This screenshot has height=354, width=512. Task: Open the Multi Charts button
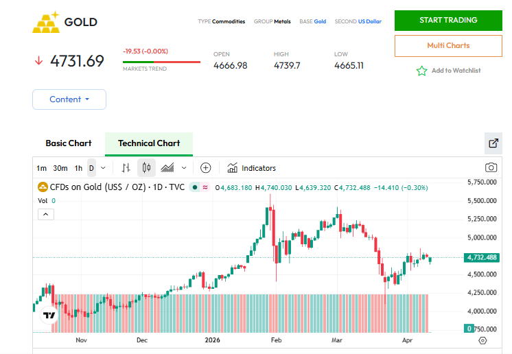[448, 45]
